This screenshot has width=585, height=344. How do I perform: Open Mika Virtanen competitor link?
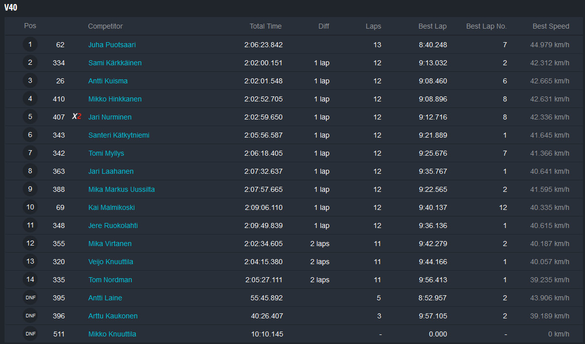110,244
